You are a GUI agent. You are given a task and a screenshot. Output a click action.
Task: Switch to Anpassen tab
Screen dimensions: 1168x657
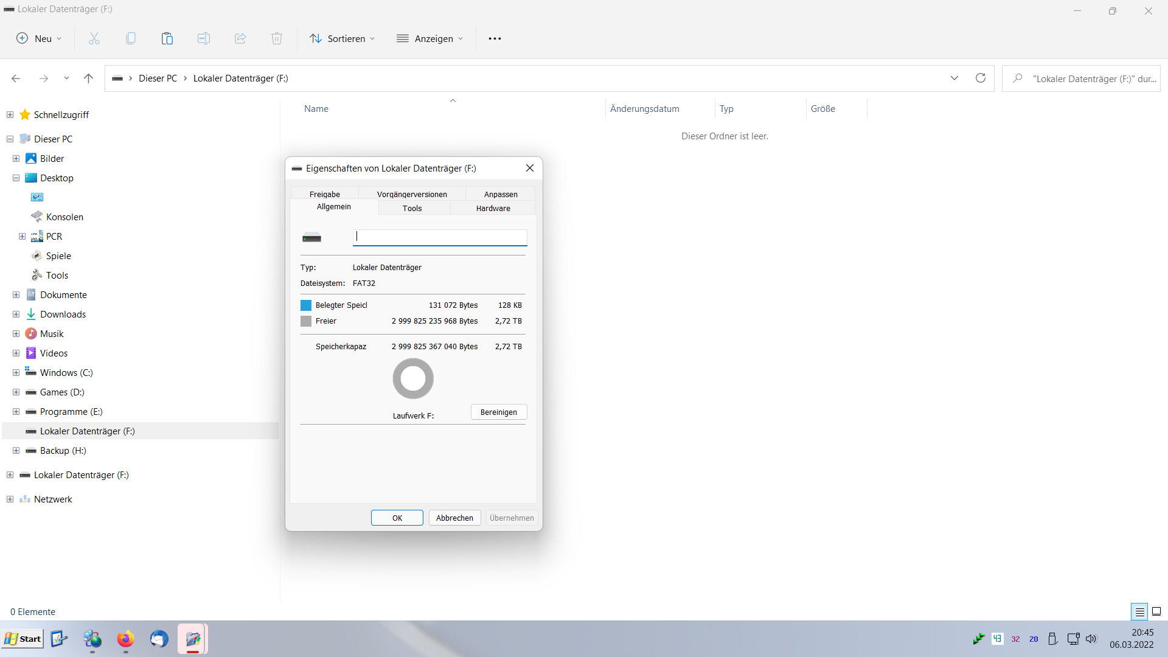501,194
